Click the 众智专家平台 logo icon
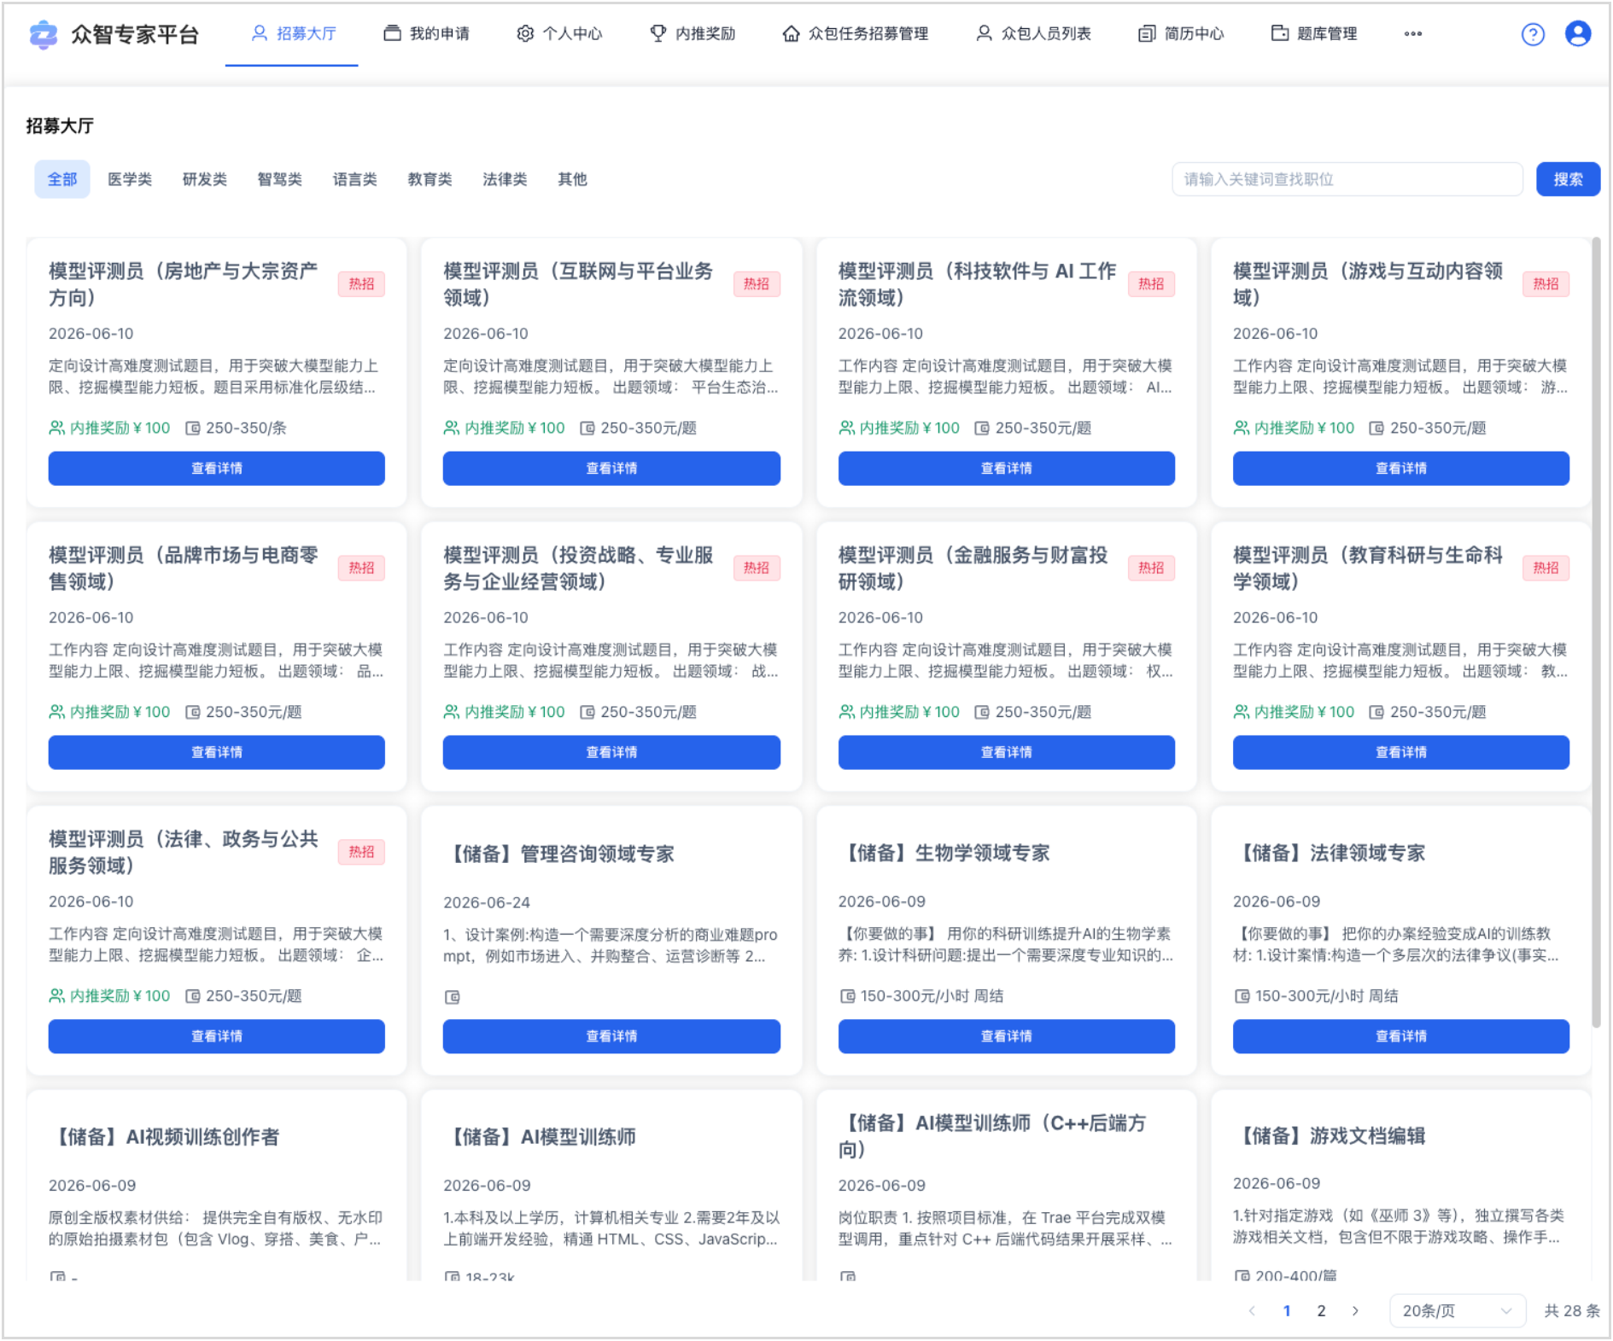Screen dimensions: 1613x1341 (44, 34)
